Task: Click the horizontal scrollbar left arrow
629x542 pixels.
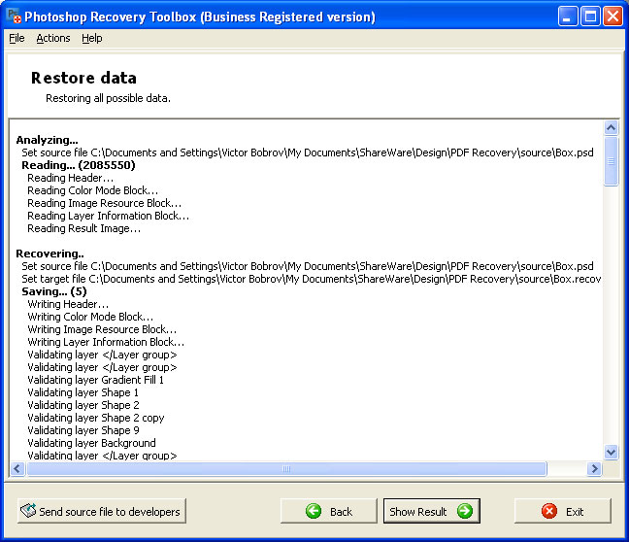Action: coord(17,468)
